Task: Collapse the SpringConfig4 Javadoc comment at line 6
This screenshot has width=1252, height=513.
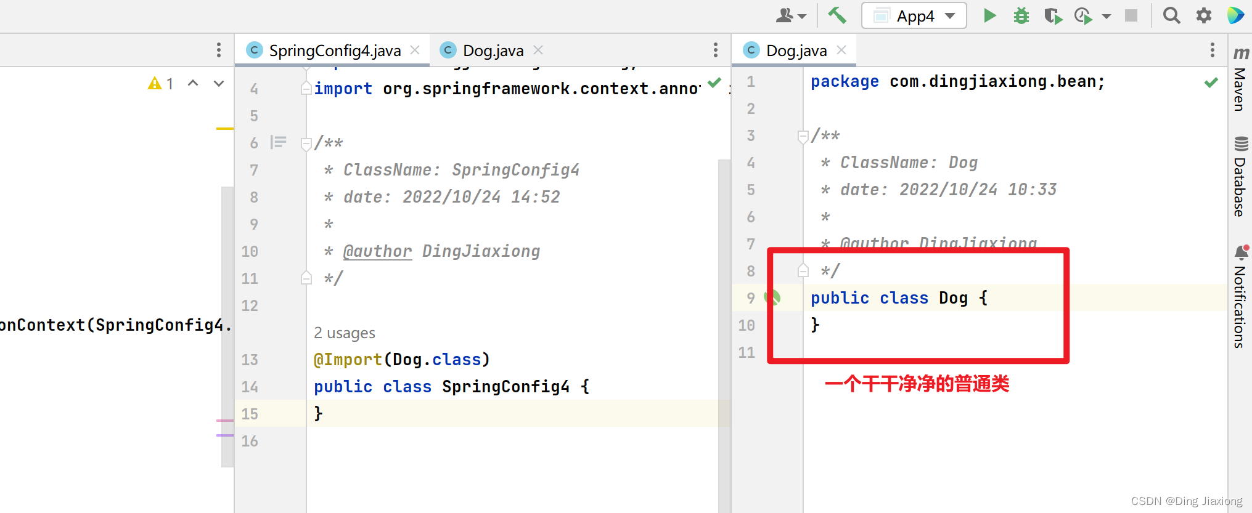Action: (306, 144)
